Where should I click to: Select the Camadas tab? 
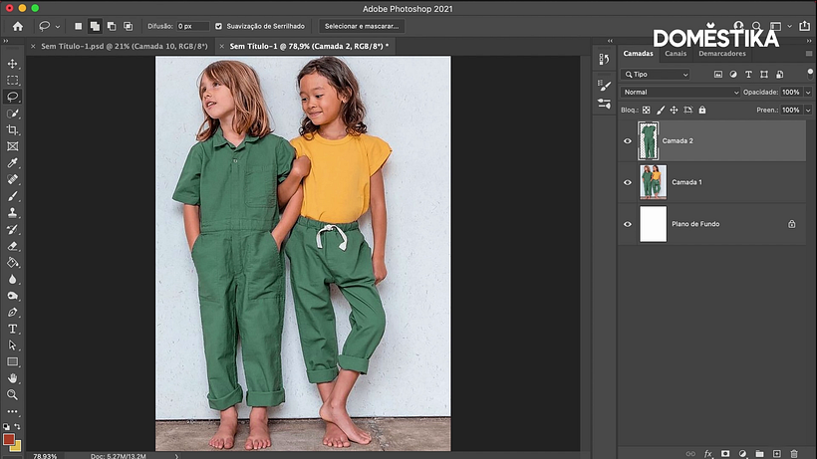(638, 54)
